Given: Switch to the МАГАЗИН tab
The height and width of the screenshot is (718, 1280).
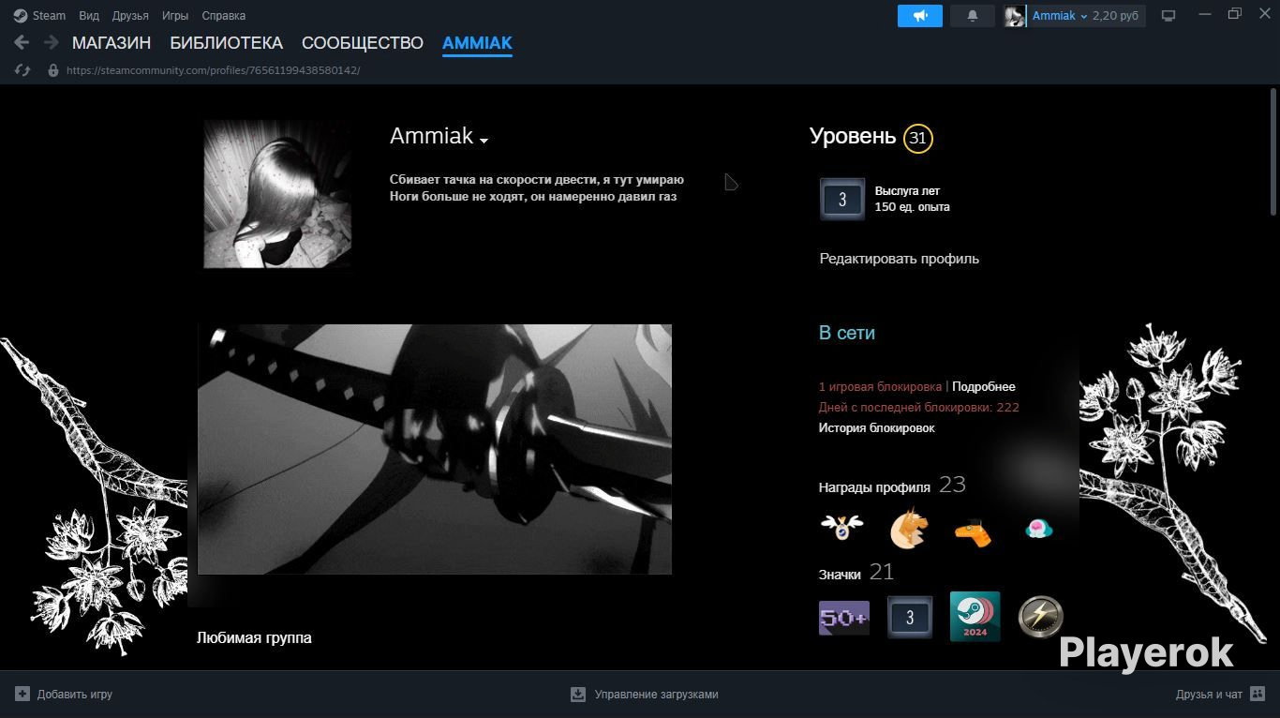Looking at the screenshot, I should tap(112, 43).
